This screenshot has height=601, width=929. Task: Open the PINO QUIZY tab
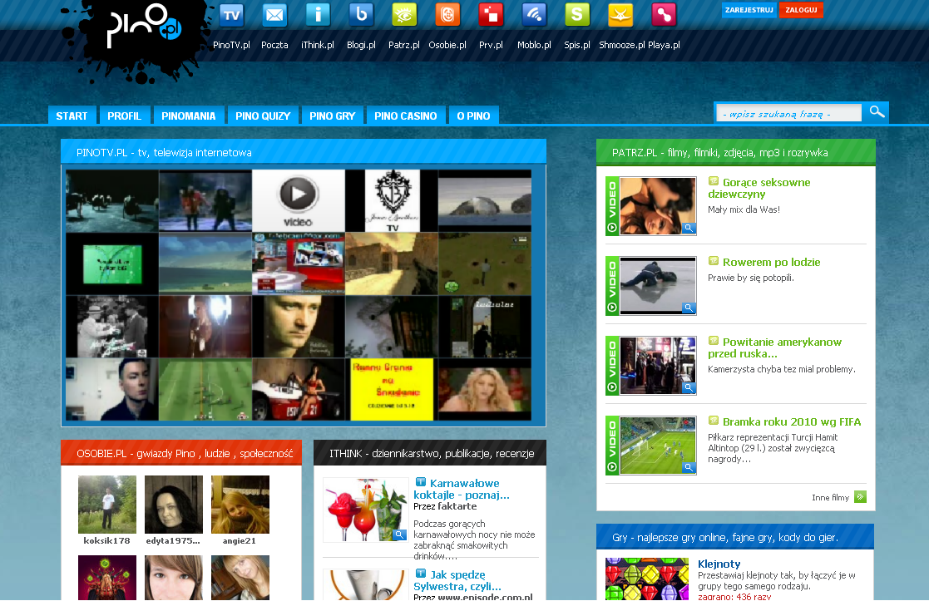(263, 116)
